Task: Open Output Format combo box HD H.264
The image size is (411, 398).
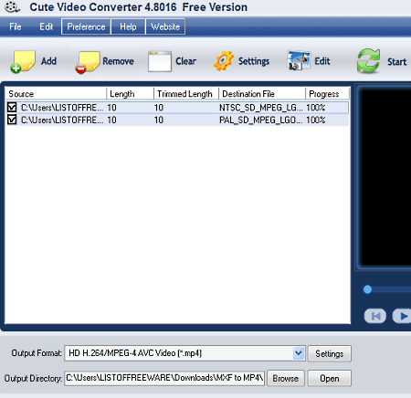Action: (184, 353)
